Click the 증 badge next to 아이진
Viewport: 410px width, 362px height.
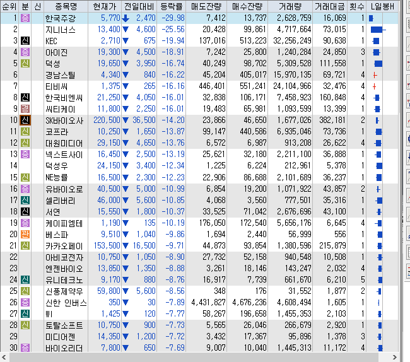[25, 52]
